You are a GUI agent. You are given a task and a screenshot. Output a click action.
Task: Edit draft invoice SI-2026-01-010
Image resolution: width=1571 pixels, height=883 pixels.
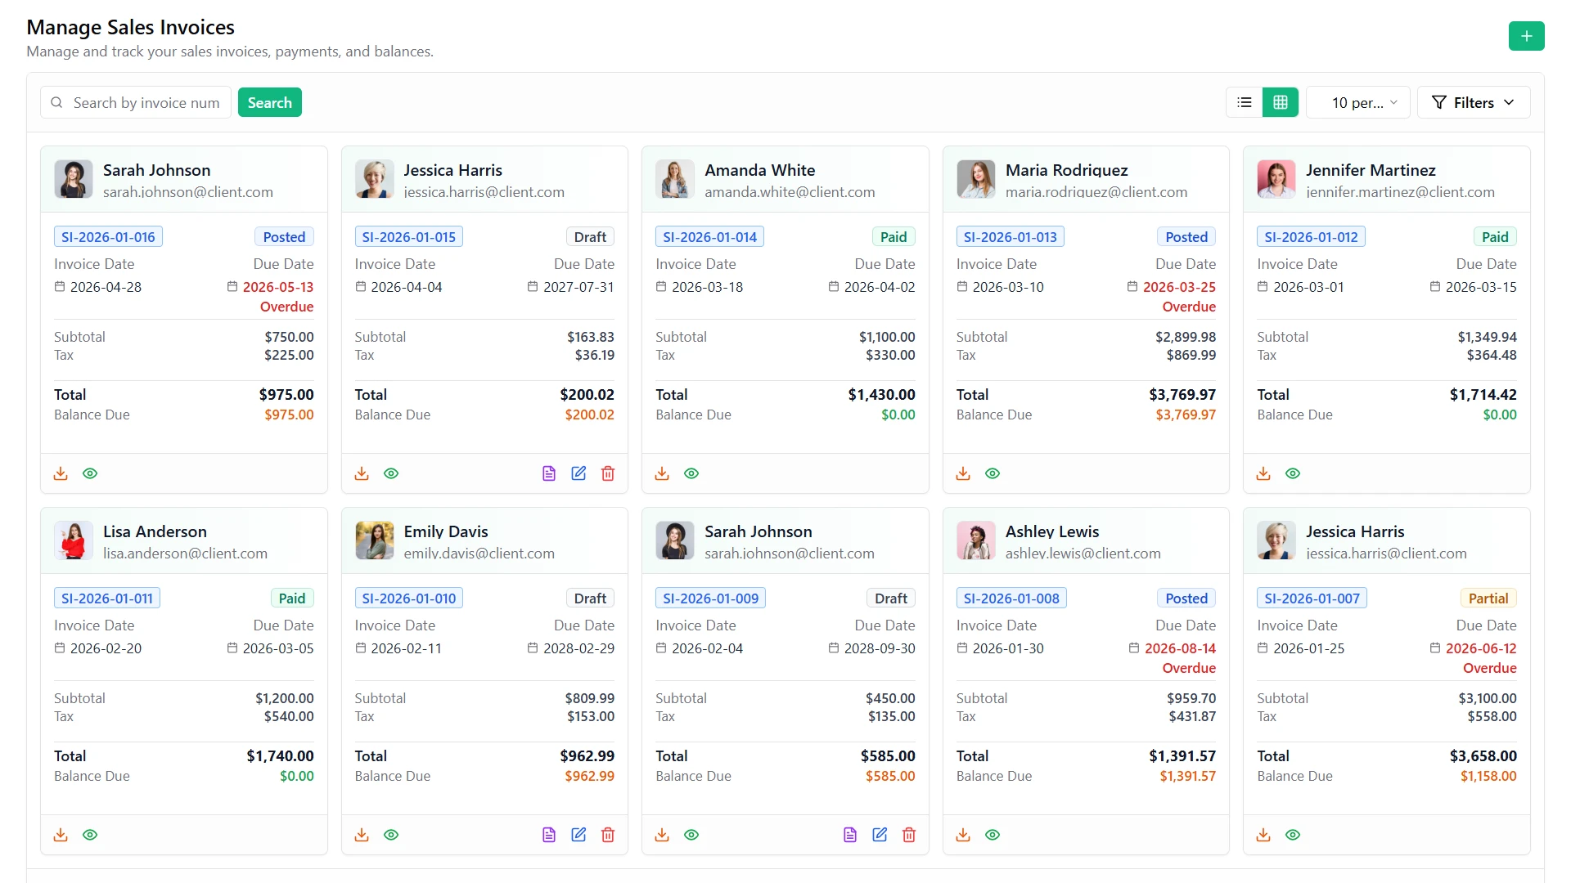578,835
